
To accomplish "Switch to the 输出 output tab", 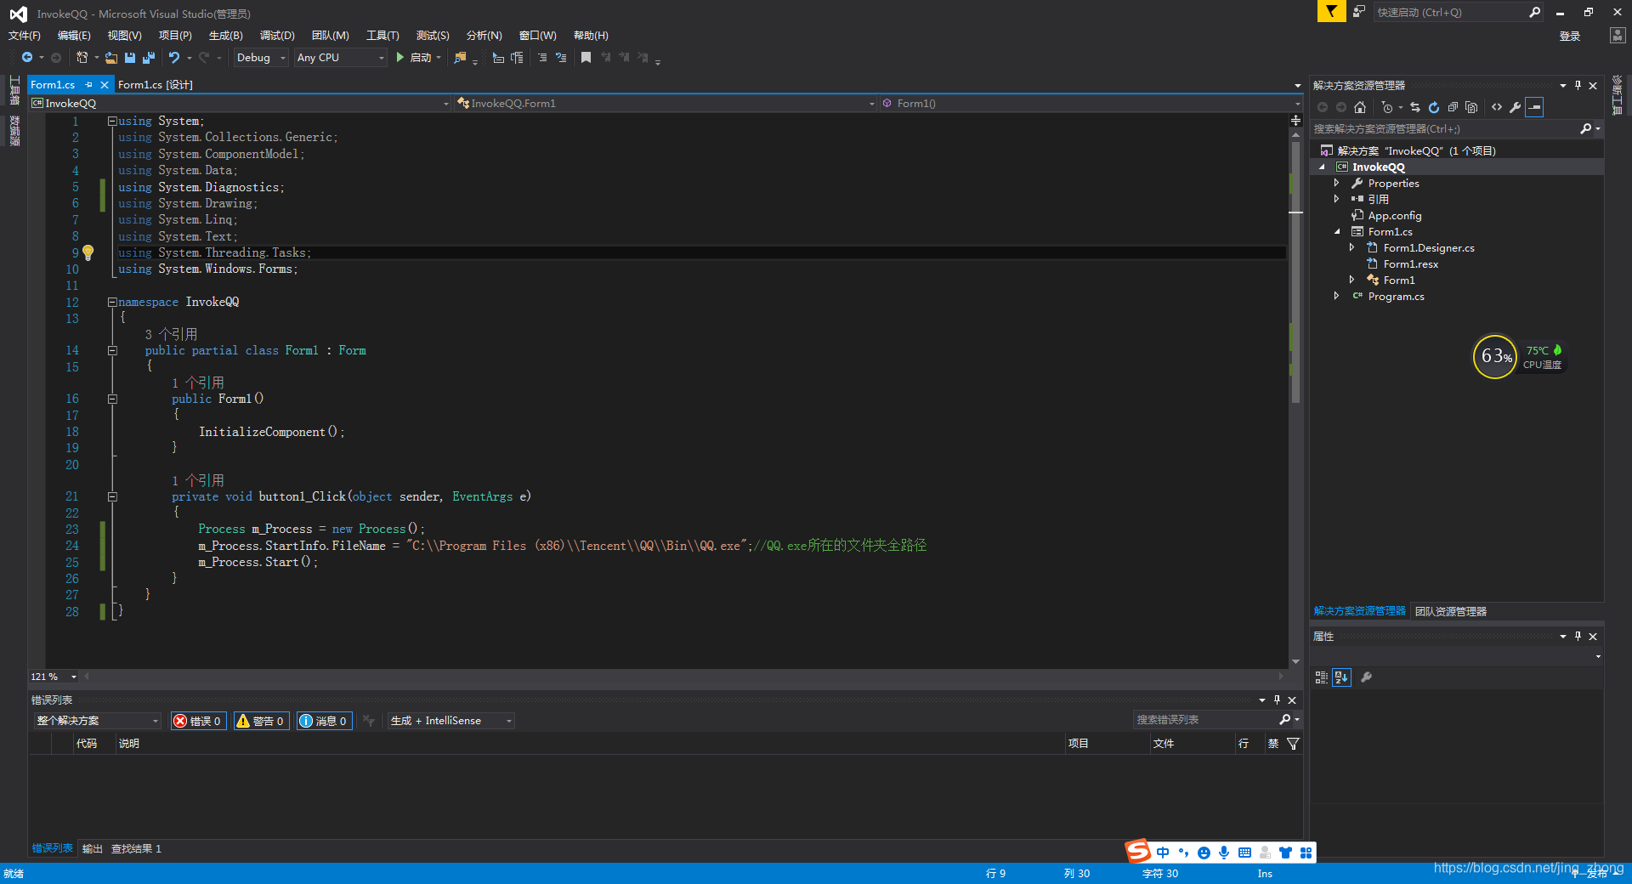I will point(92,849).
